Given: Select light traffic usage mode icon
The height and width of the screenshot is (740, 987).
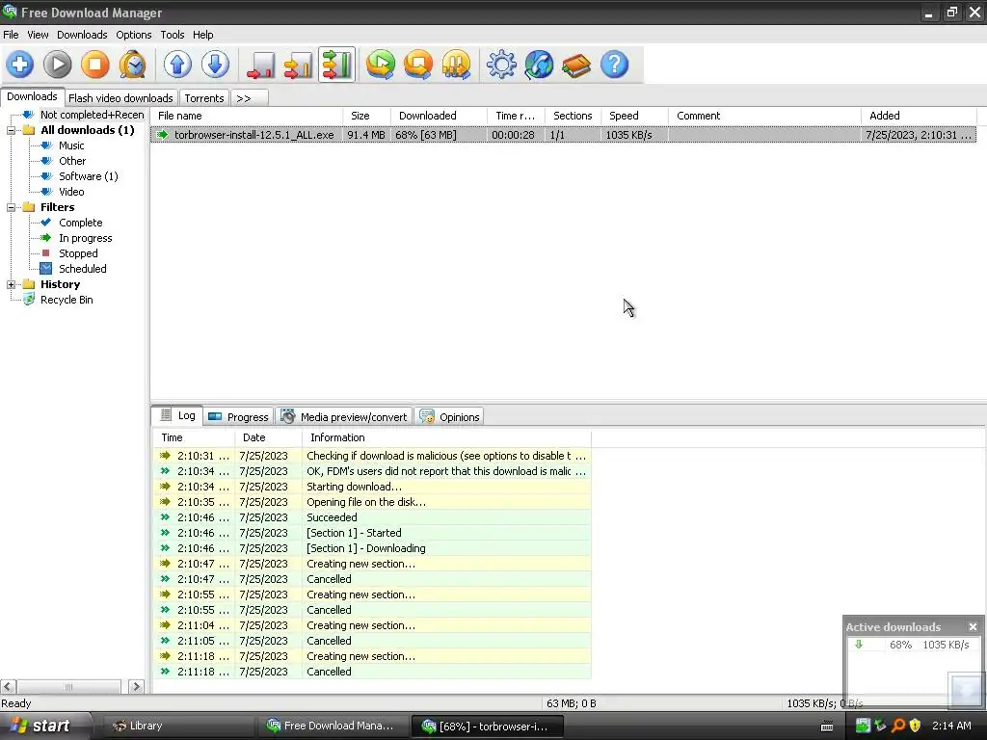Looking at the screenshot, I should coord(260,65).
